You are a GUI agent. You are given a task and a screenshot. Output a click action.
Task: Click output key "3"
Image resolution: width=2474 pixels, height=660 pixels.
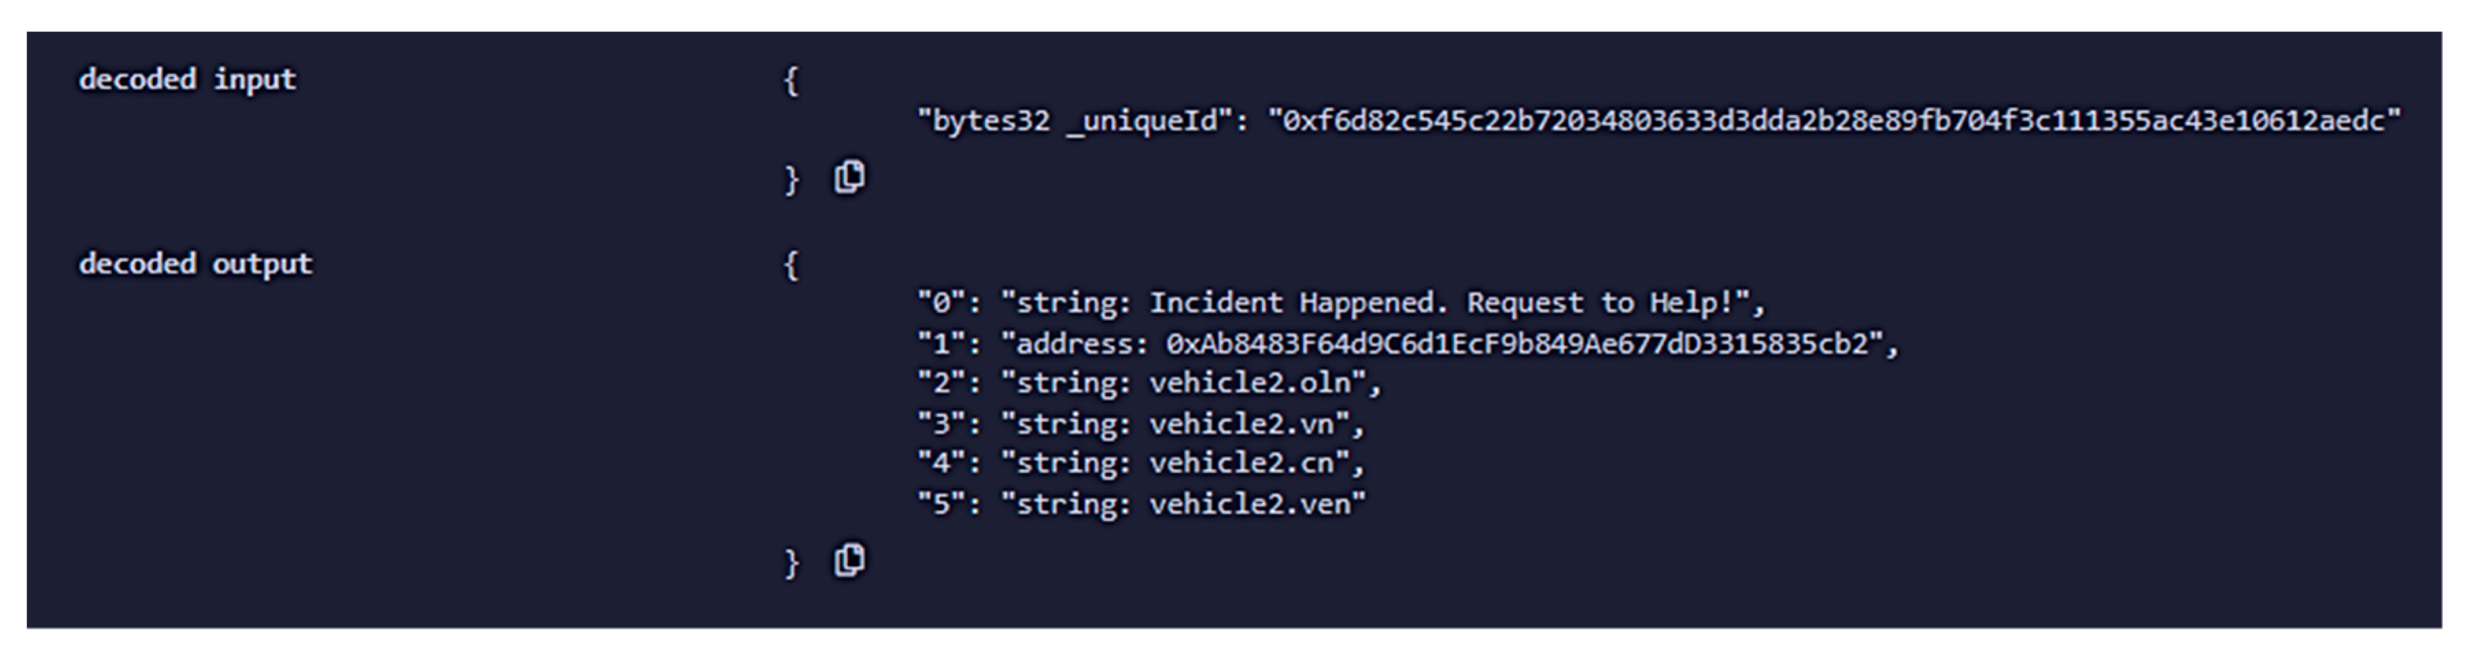[941, 423]
